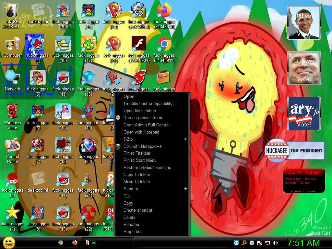Click the 7:51 AM taskbar clock
This screenshot has height=249, width=332.
coord(303,243)
